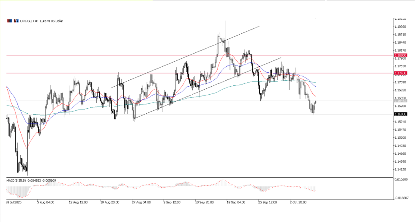
Task: Click the candlestick chart icon next to the symbol title
Action: point(16,21)
